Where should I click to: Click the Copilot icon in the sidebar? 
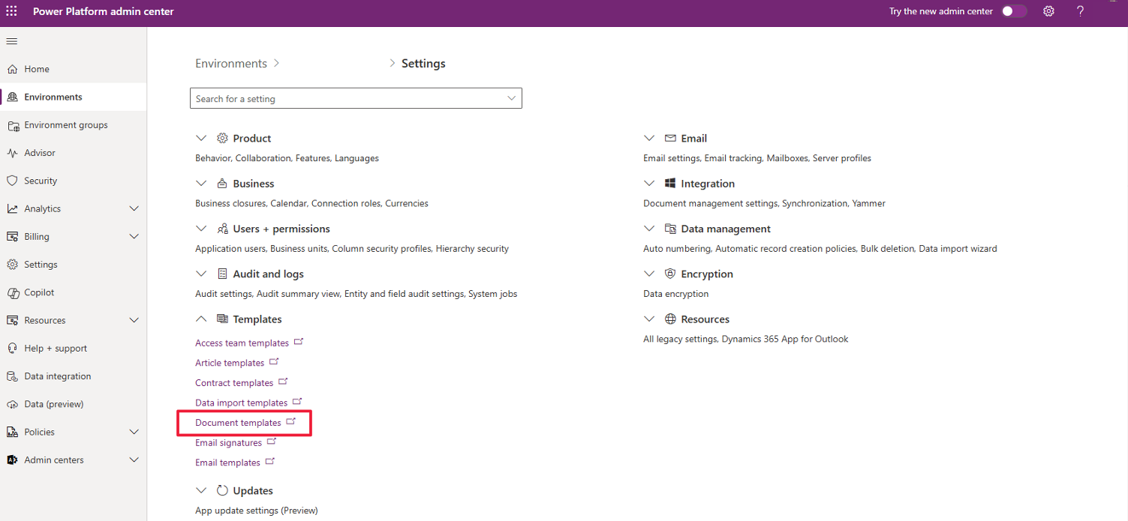pos(12,292)
